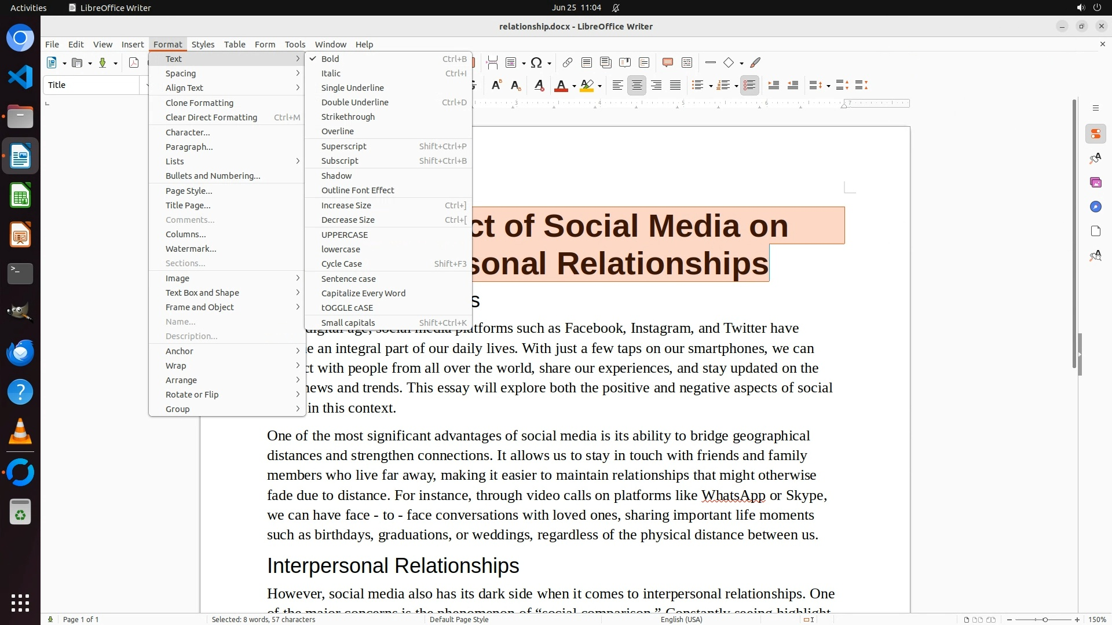Choose Capitalize Every Word option
Image resolution: width=1112 pixels, height=625 pixels.
[x=363, y=293]
